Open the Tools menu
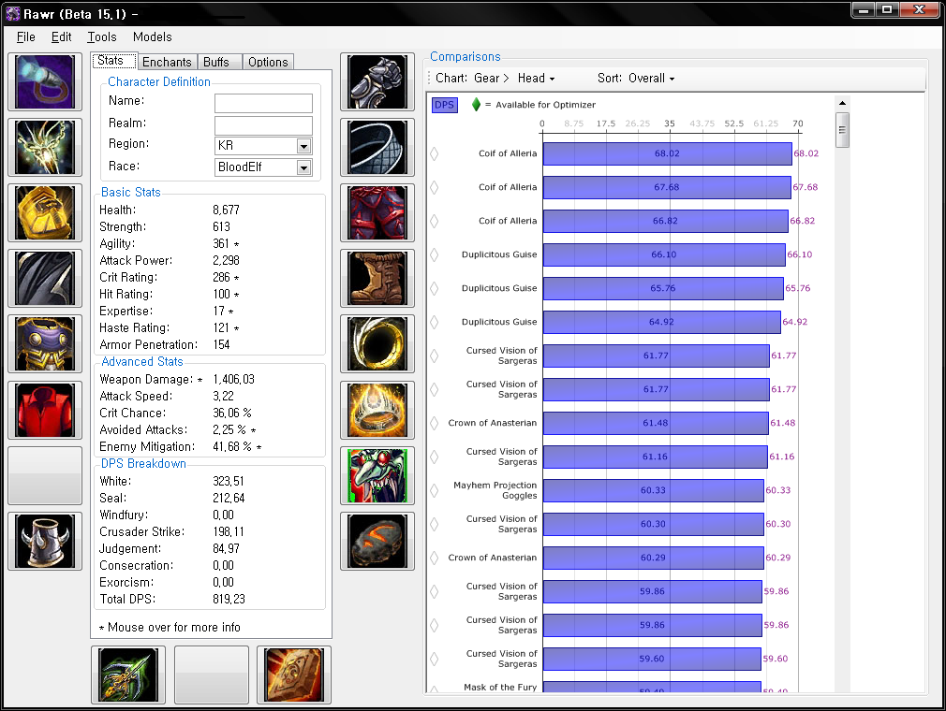 102,36
